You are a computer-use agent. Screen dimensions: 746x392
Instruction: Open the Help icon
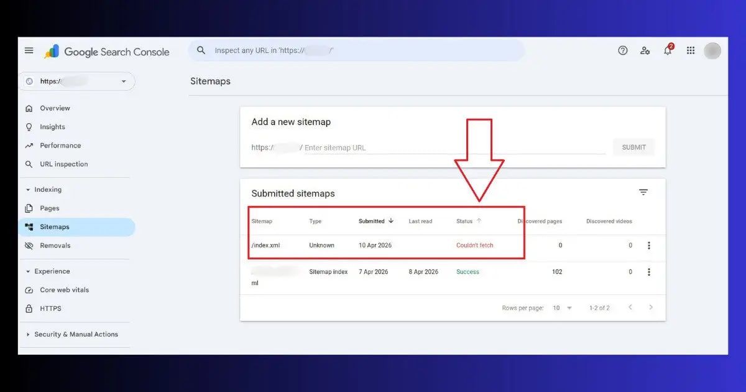pyautogui.click(x=623, y=50)
